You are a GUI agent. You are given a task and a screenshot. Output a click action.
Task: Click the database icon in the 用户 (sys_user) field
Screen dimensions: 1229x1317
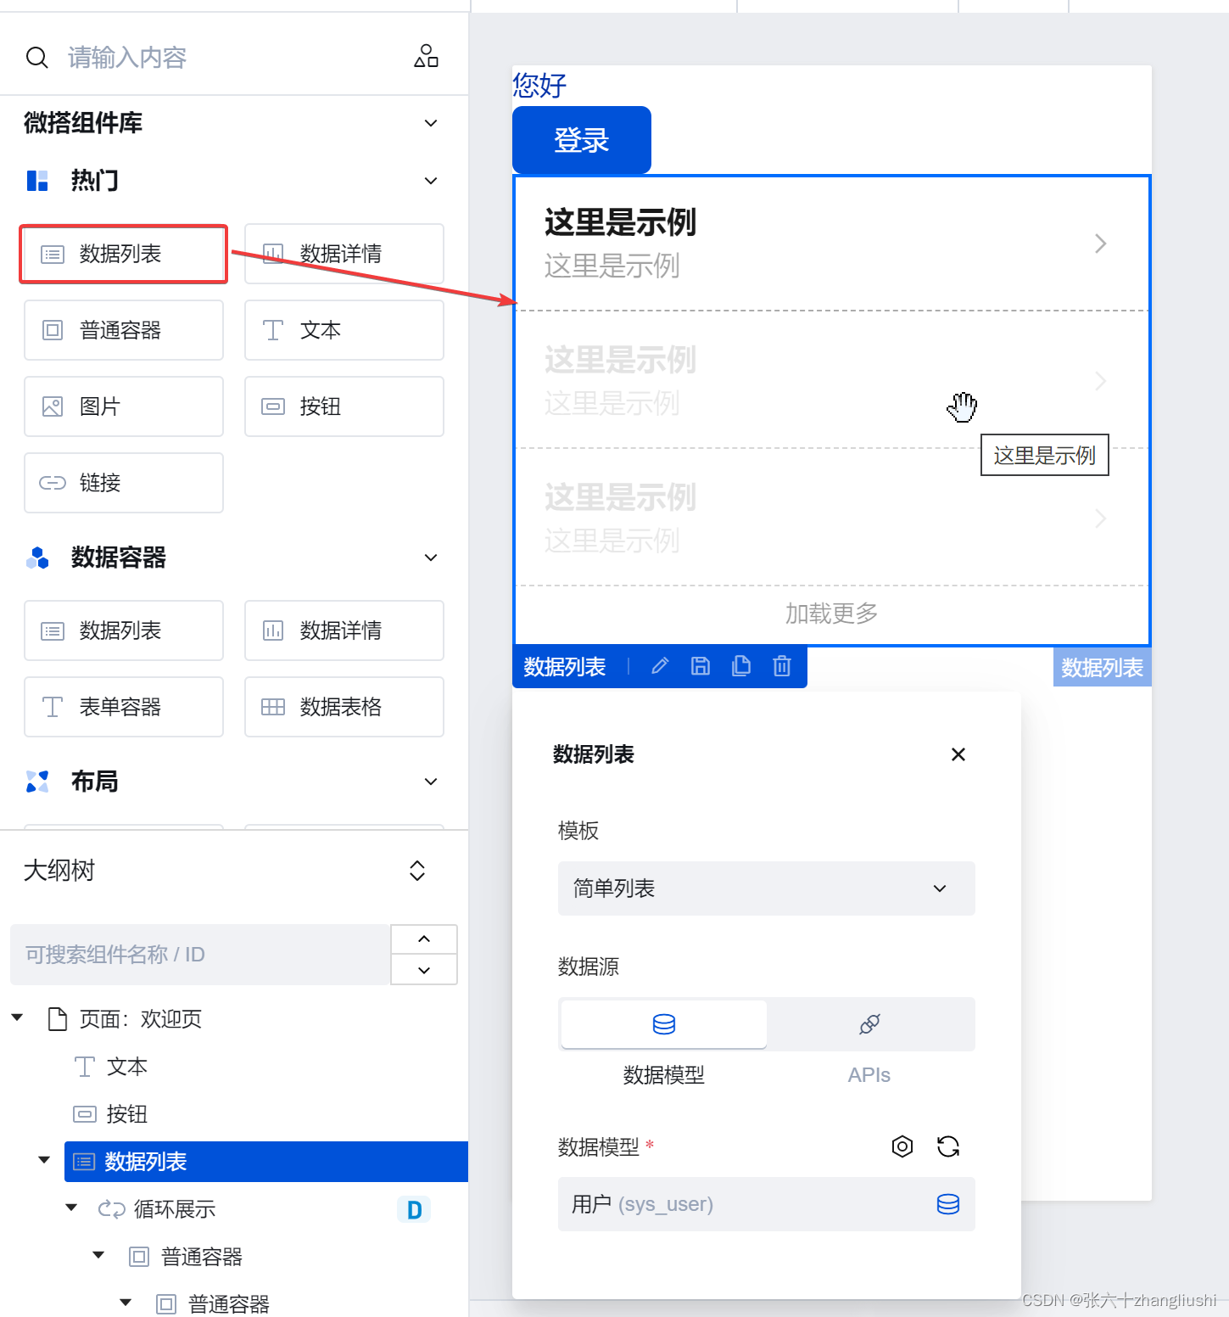coord(948,1204)
